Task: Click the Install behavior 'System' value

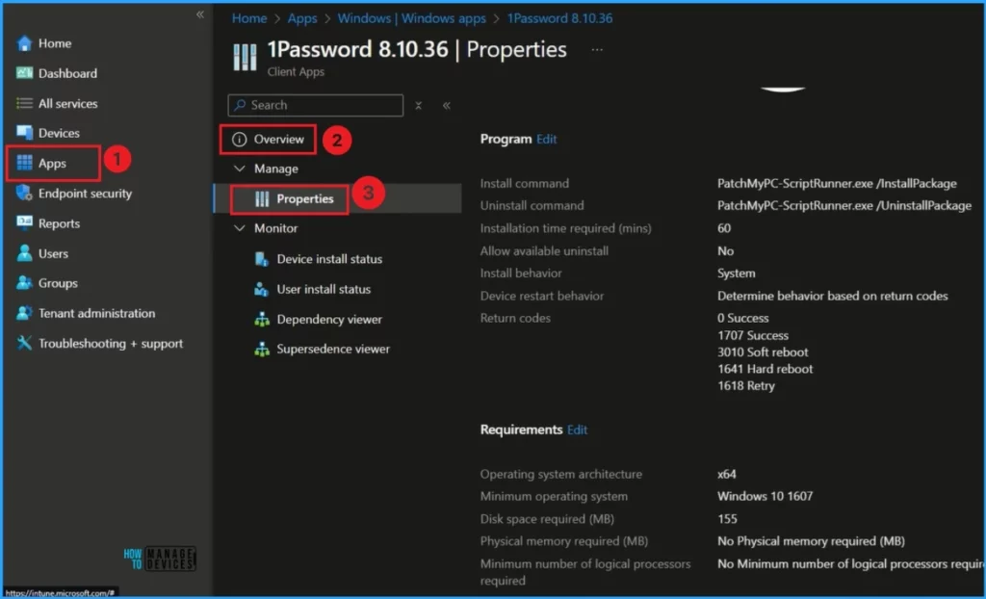Action: (737, 273)
